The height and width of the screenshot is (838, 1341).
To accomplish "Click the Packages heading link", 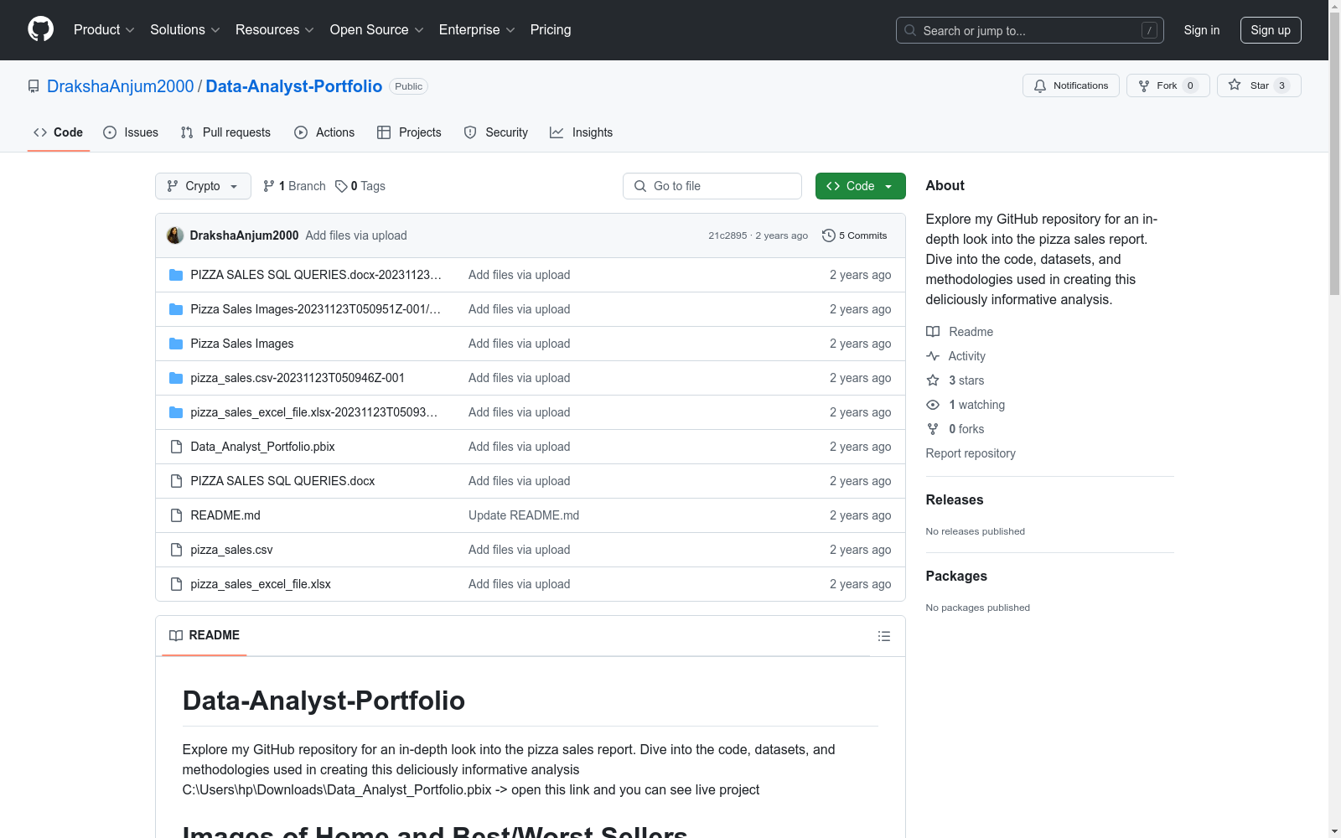I will (x=956, y=576).
